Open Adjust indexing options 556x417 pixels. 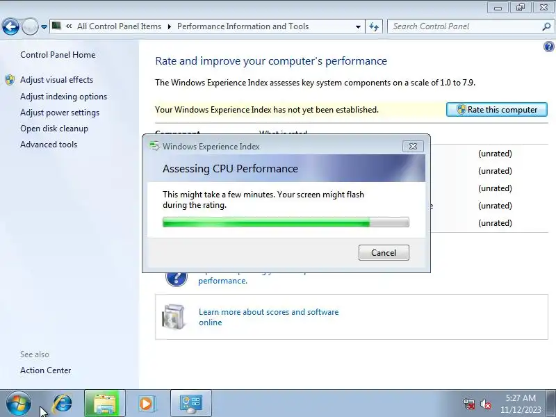pos(63,97)
